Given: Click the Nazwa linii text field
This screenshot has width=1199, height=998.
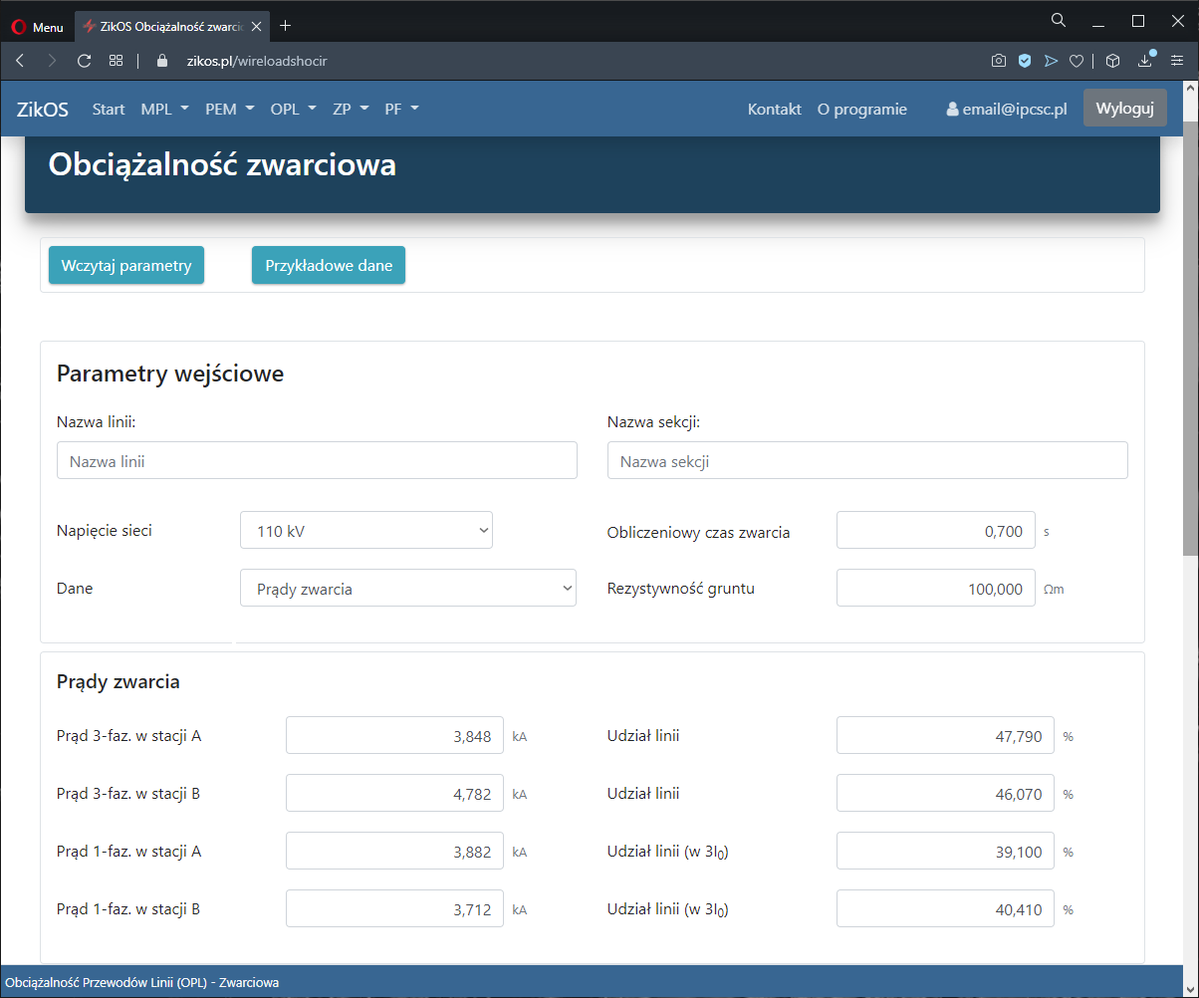Looking at the screenshot, I should (x=317, y=461).
